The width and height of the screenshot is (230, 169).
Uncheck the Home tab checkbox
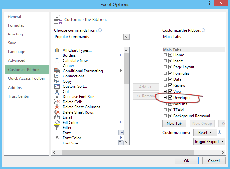click(170, 55)
